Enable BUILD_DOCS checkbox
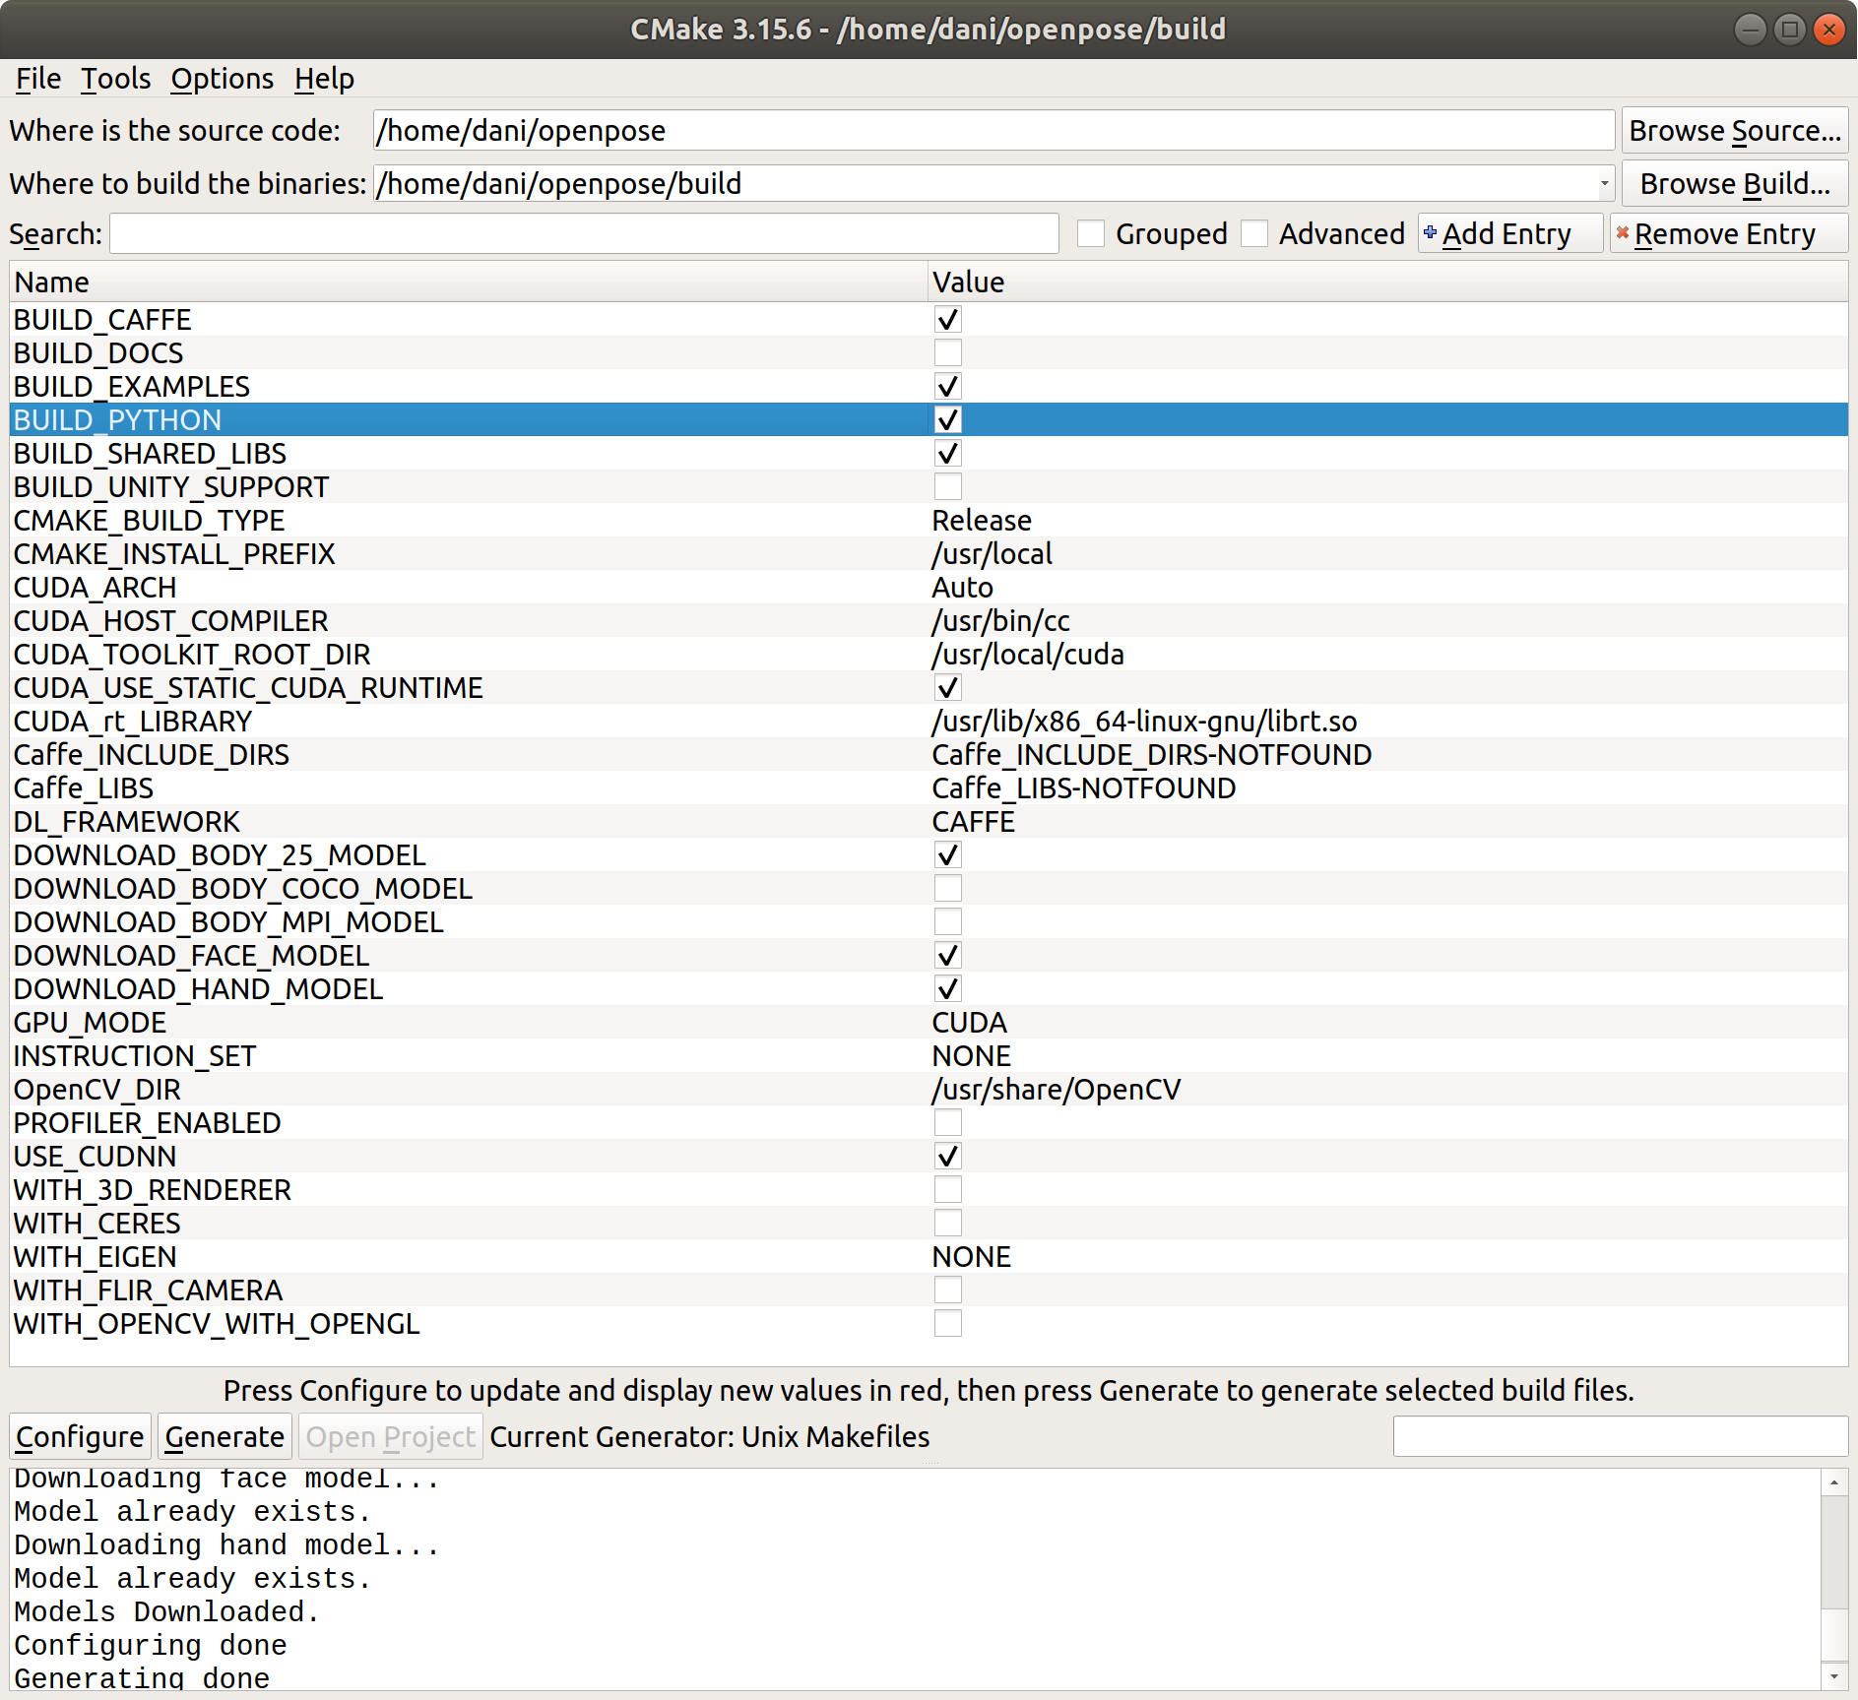Viewport: 1858px width, 1700px height. click(x=947, y=353)
